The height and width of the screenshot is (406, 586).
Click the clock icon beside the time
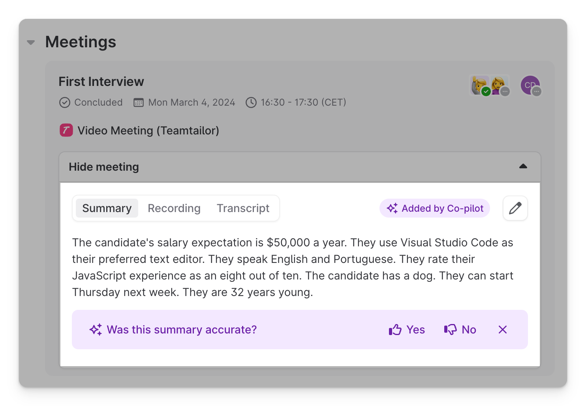252,102
